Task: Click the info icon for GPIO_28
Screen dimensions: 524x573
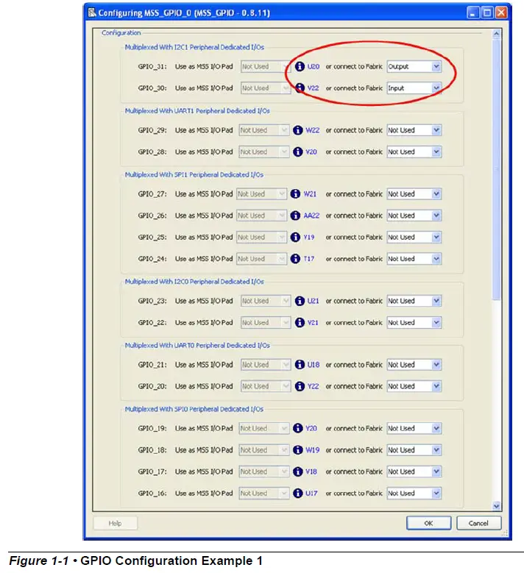Action: [297, 152]
